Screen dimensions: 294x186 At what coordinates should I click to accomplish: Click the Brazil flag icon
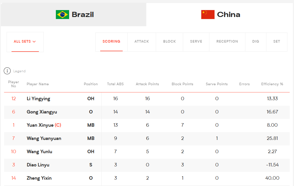click(x=62, y=15)
